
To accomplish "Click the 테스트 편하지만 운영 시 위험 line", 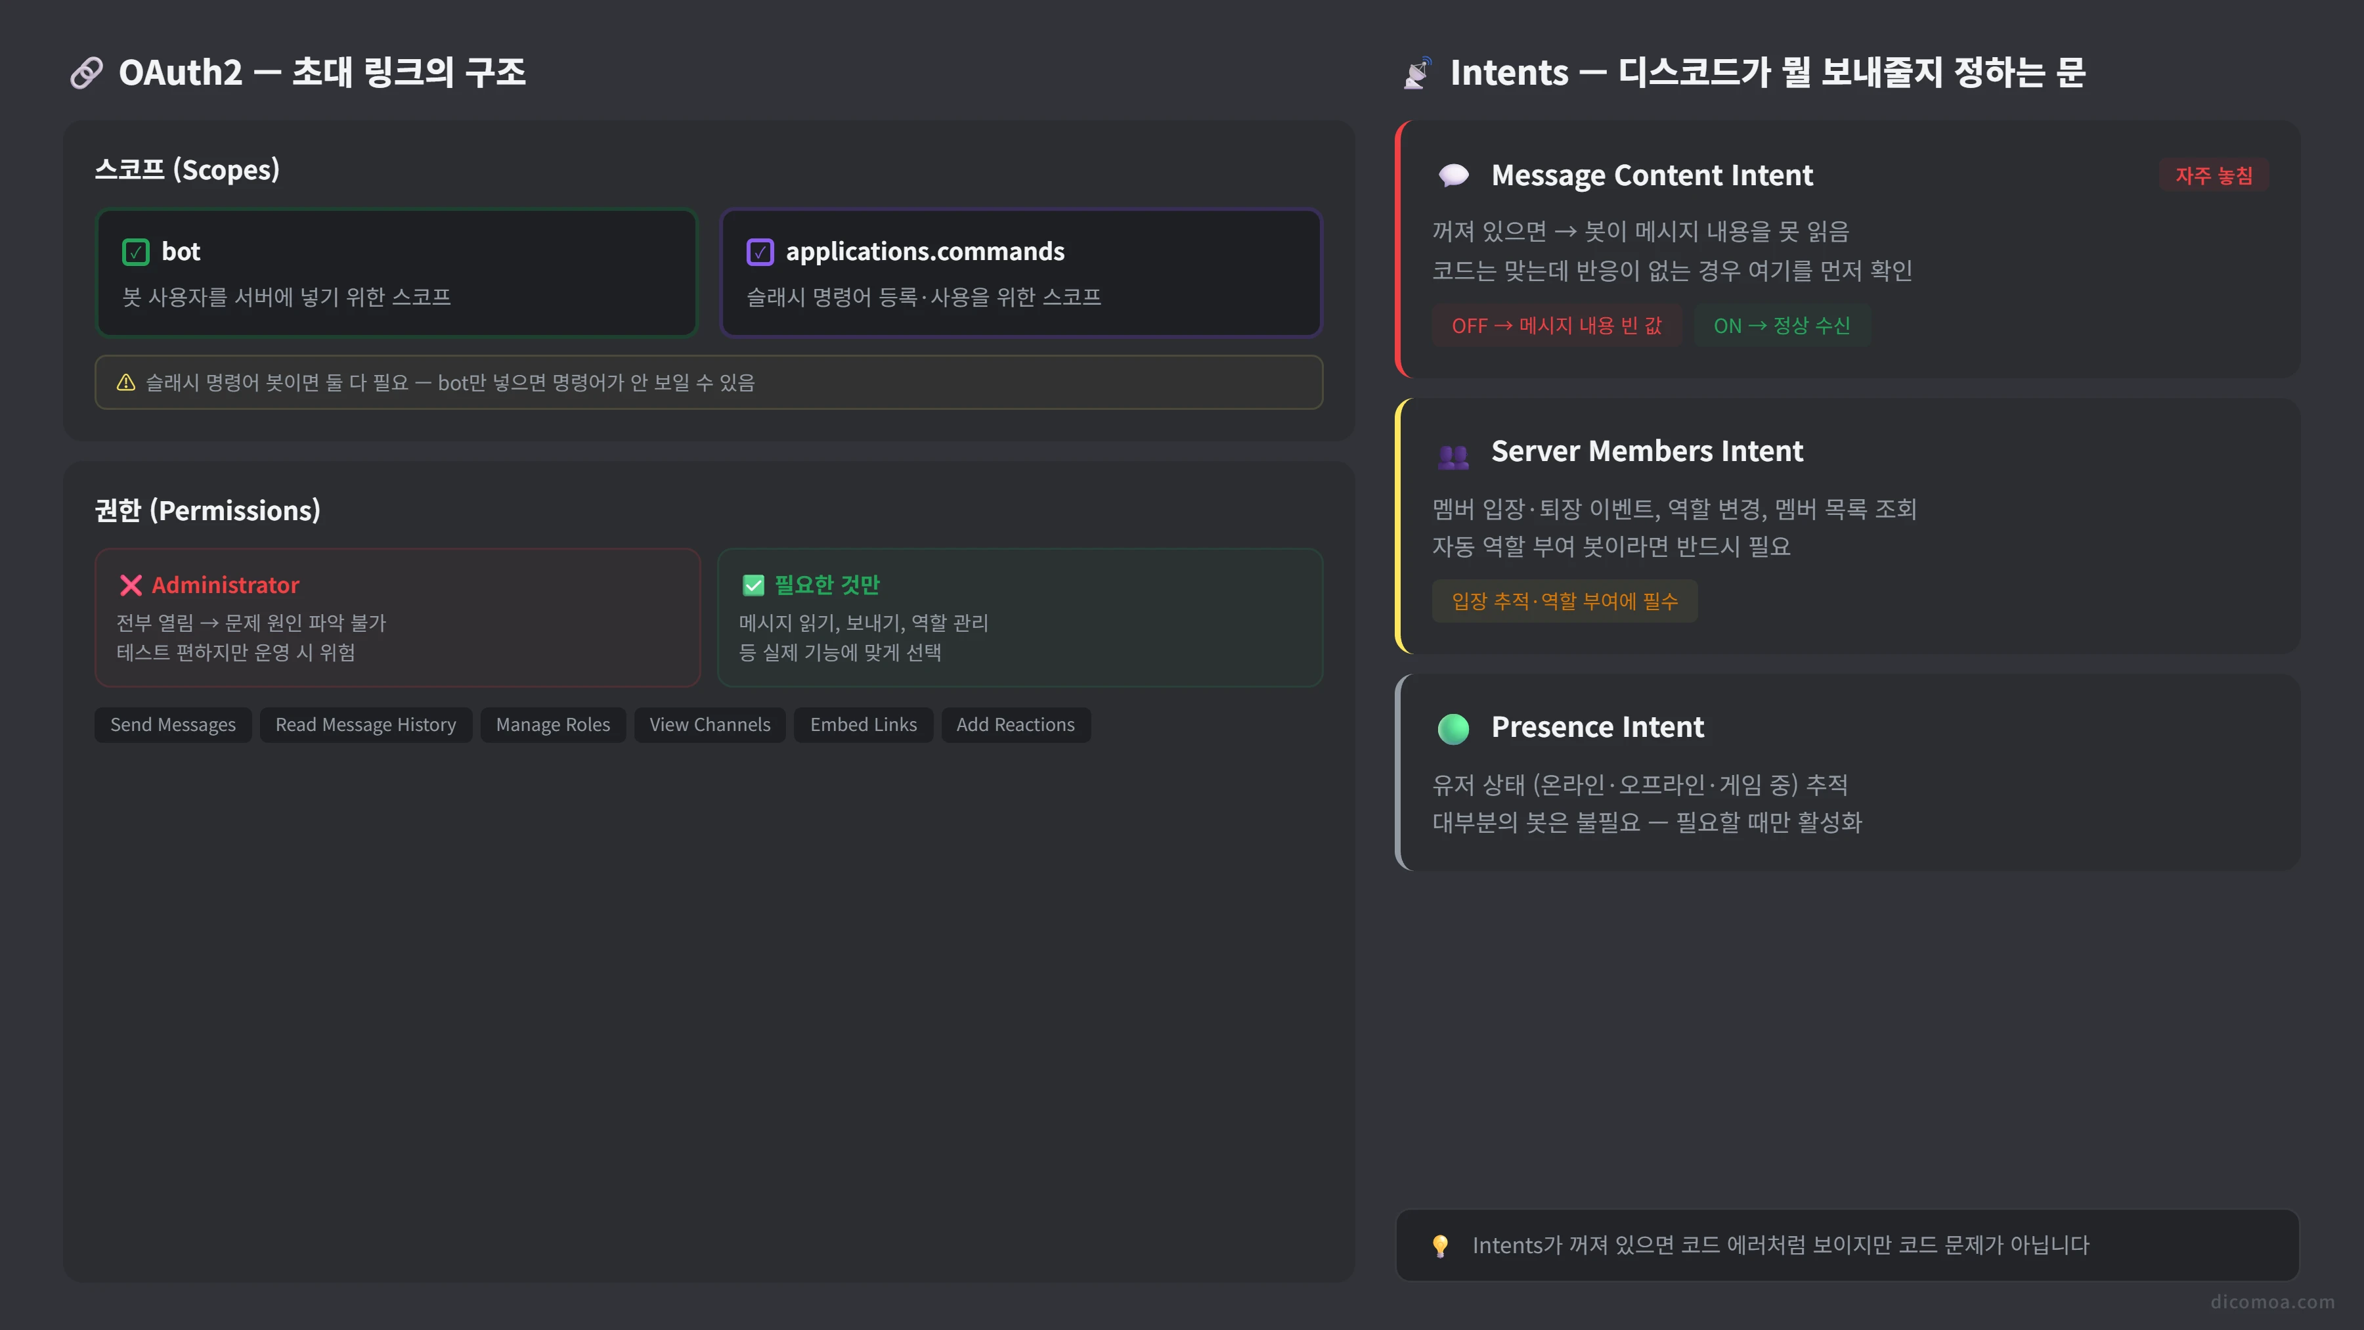I will click(235, 653).
